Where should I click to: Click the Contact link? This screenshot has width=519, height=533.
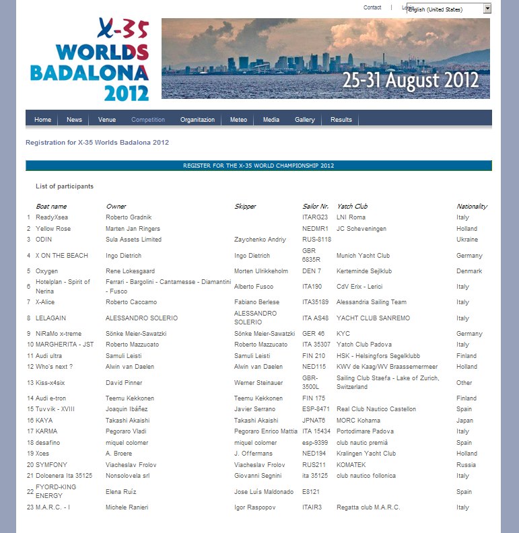(372, 7)
